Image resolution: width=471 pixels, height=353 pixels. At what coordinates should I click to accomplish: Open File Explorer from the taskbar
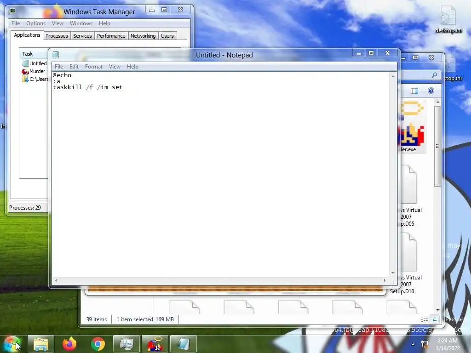click(41, 344)
